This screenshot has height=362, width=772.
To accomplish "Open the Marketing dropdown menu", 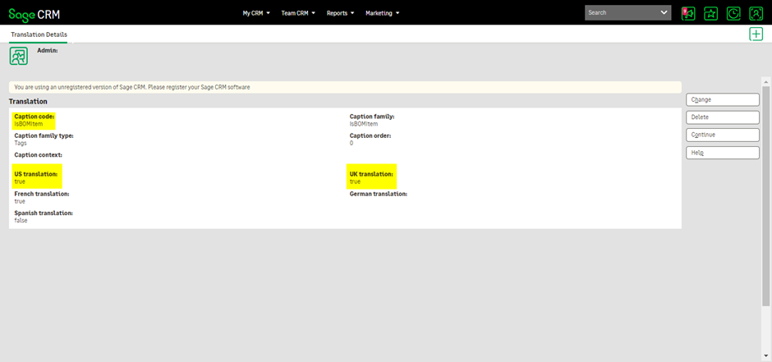I will point(382,13).
